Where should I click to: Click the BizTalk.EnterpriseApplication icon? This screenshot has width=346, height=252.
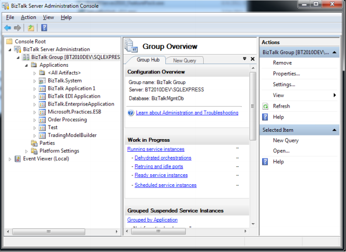[42, 104]
